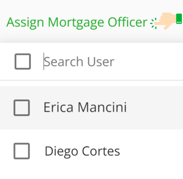Click the blank area right of Diego Cortes
This screenshot has height=179, width=183.
pos(152,151)
